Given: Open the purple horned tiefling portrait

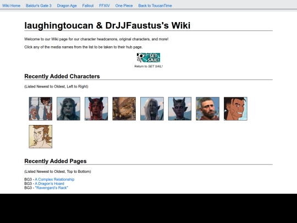Looking at the screenshot, I should pyautogui.click(x=180, y=108).
